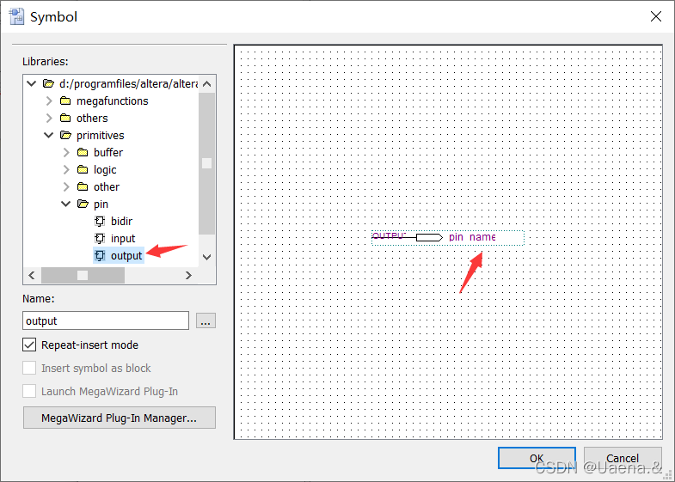Open the MegaWizard Plug-In Manager
The height and width of the screenshot is (482, 675).
click(120, 418)
